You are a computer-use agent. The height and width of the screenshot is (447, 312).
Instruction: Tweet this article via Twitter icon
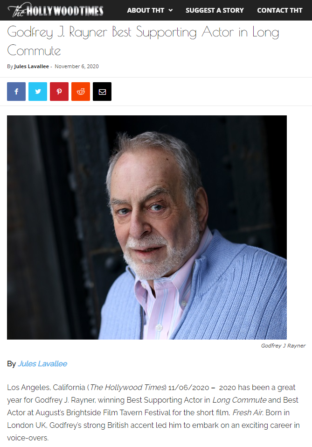tap(38, 92)
